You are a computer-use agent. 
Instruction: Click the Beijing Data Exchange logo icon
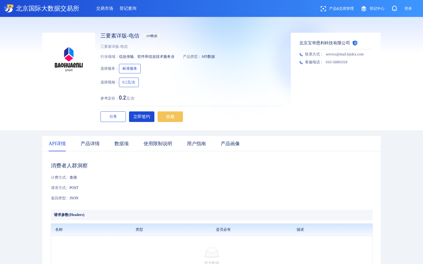coord(9,8)
